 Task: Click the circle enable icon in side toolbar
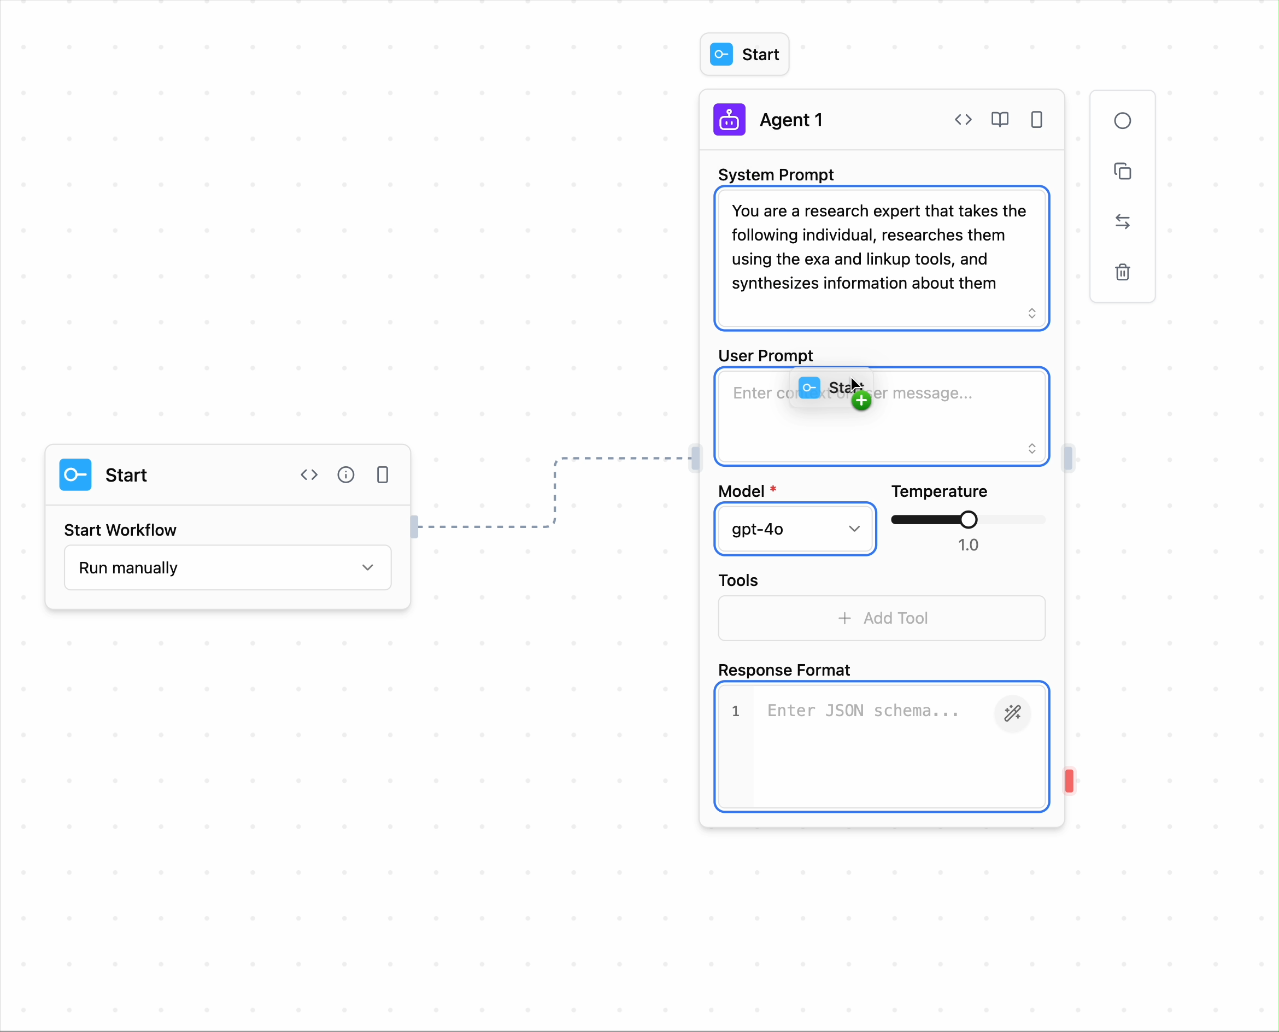click(x=1122, y=121)
